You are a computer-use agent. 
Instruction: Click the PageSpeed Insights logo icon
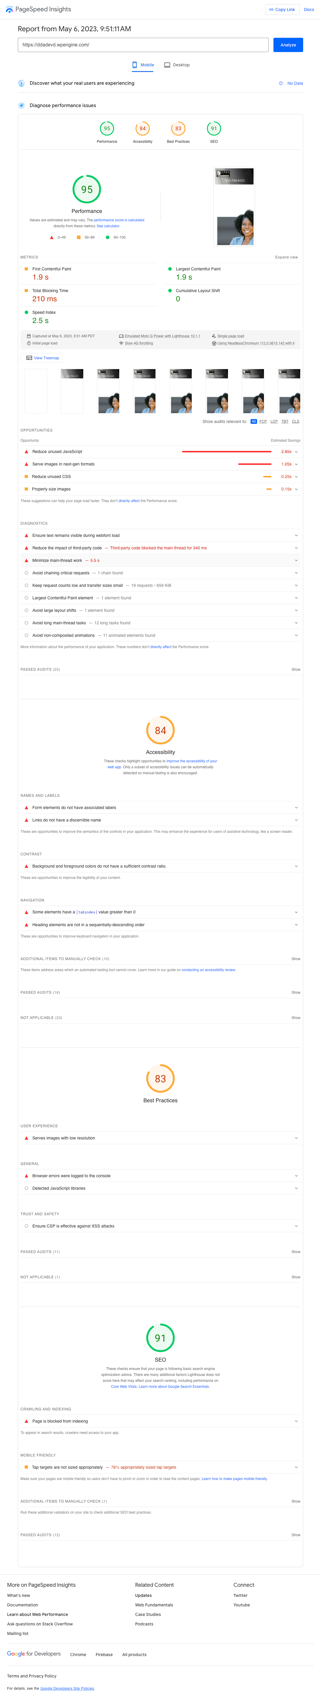click(9, 10)
